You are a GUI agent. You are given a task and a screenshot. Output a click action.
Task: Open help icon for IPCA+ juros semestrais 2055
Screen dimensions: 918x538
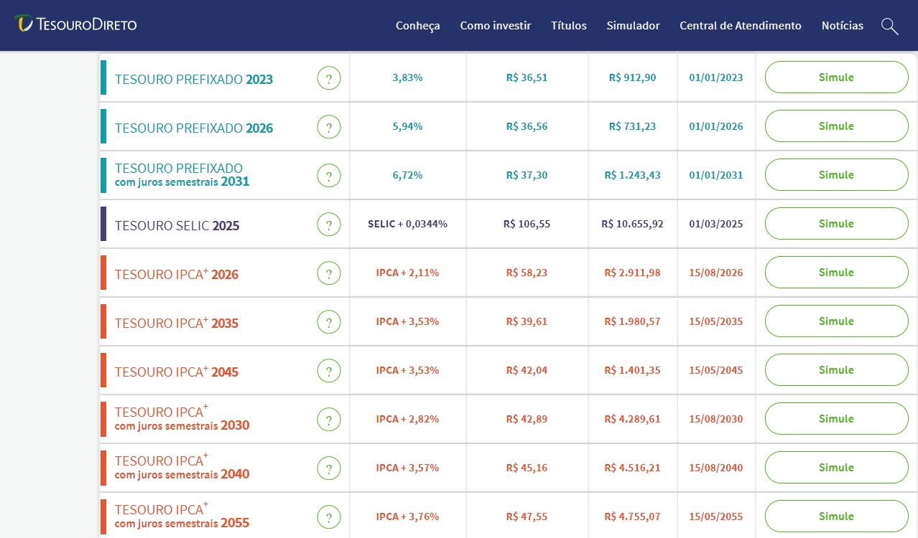[x=329, y=517]
